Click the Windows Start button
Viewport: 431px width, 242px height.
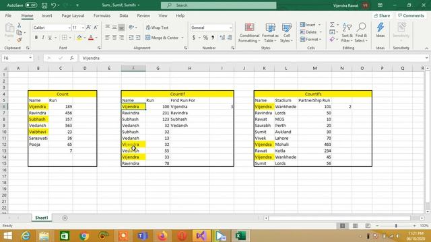click(7, 236)
